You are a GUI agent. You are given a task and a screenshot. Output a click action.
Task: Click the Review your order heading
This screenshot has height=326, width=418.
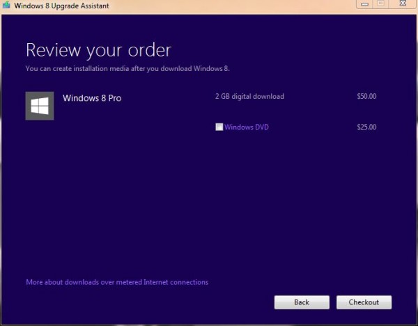[98, 50]
